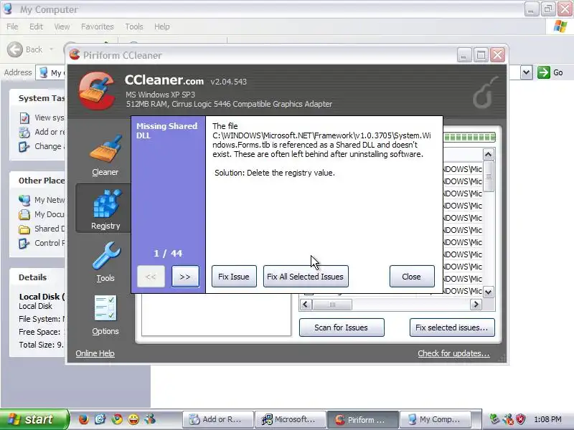
Task: Click My Computer icon in address bar
Action: click(44, 72)
